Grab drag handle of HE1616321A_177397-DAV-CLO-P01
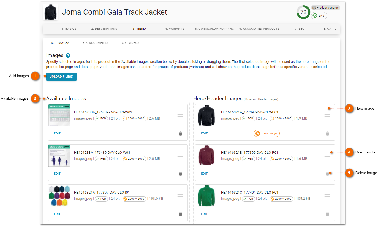Image resolution: width=378 pixels, height=227 pixels. 327,115
